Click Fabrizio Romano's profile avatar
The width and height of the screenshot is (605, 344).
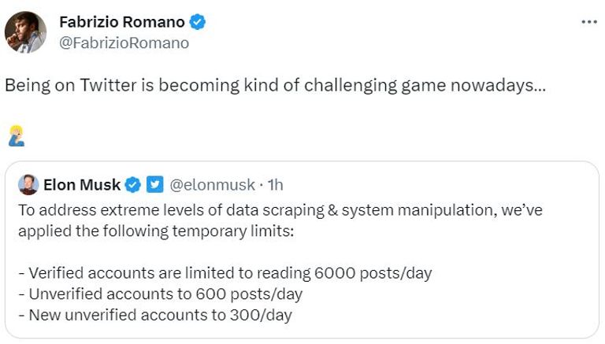pyautogui.click(x=25, y=32)
